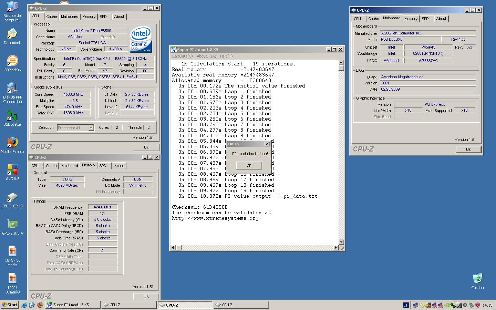Launch Internet Explorer from quick launch bar
Viewport: 496px width, 310px height.
[24, 305]
